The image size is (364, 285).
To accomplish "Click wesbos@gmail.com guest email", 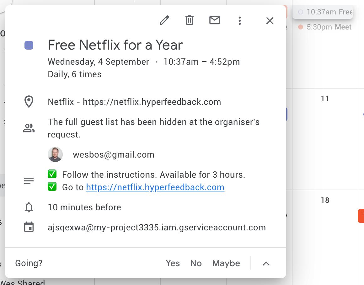I will click(x=114, y=155).
